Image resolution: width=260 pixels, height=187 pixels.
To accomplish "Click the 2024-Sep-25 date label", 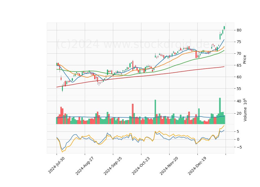I will (x=113, y=166).
